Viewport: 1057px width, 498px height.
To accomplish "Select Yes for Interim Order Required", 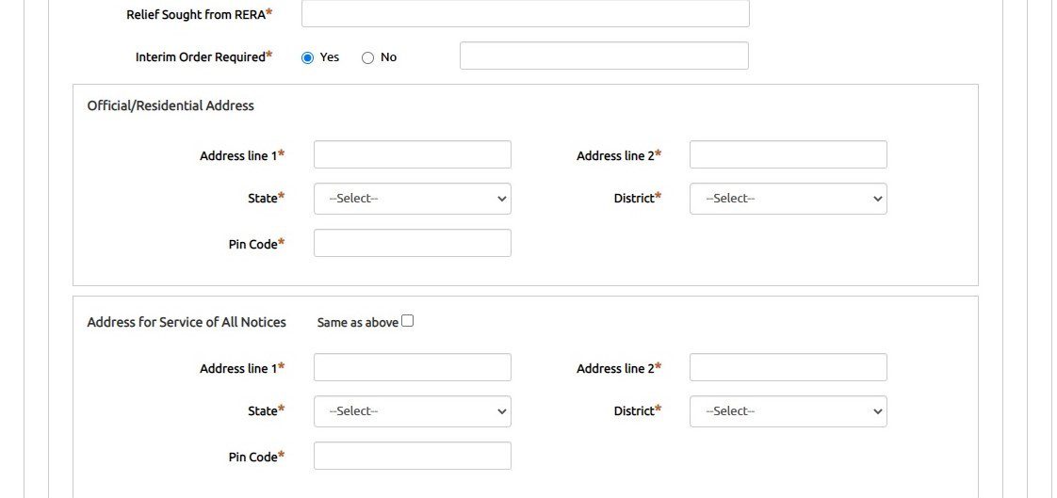I will (x=307, y=57).
